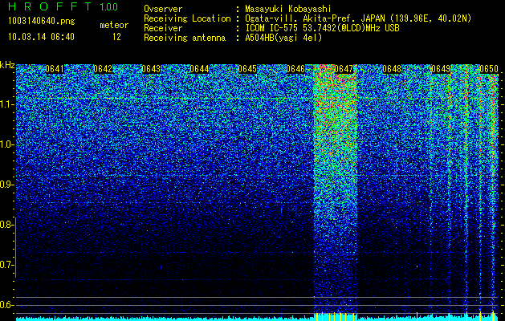Click the 0642 time marker
The width and height of the screenshot is (505, 321).
point(103,69)
